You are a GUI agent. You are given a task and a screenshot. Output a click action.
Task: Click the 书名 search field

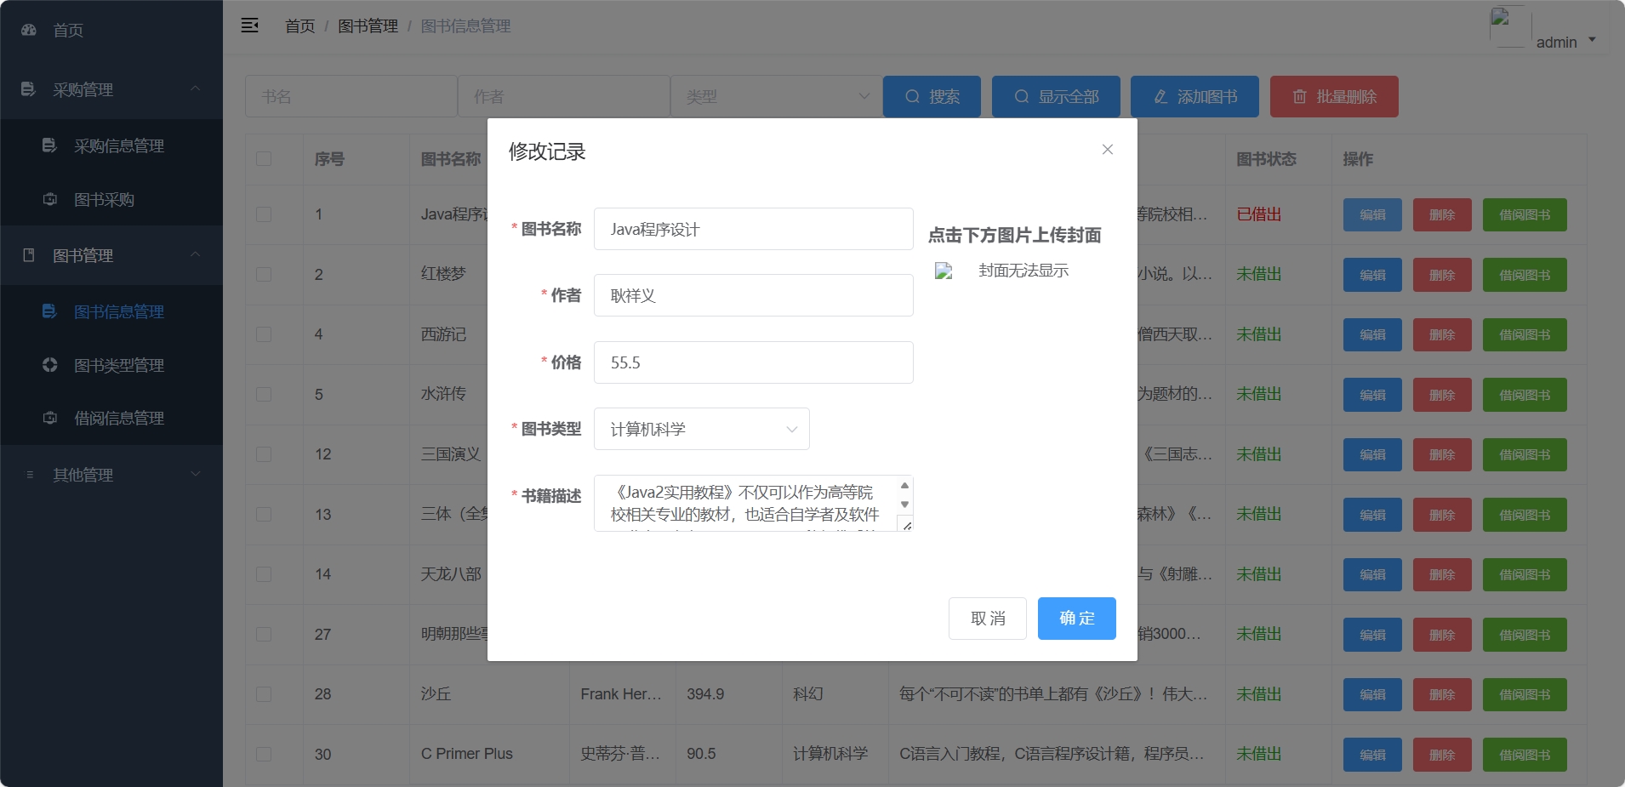pos(351,97)
